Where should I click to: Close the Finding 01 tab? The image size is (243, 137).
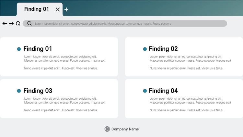[58, 9]
